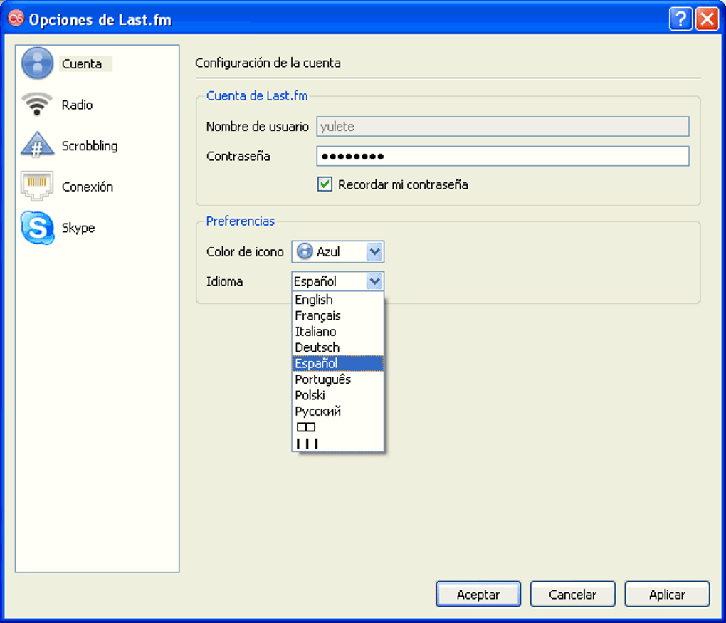Select the two-box glyph language option
Screen dimensions: 726x623
337,426
